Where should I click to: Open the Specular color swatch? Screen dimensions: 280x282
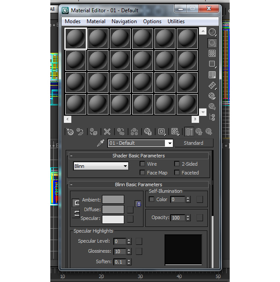(x=113, y=219)
